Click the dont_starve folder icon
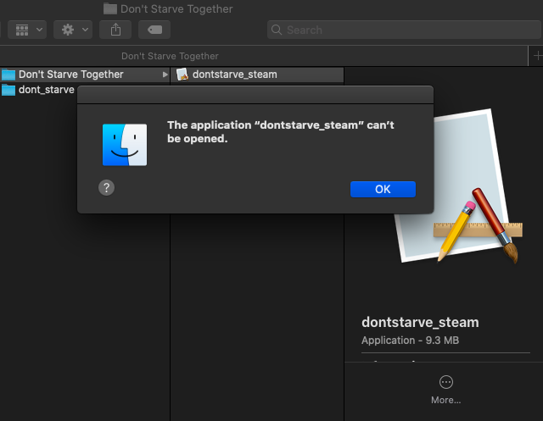The width and height of the screenshot is (543, 421). [8, 90]
